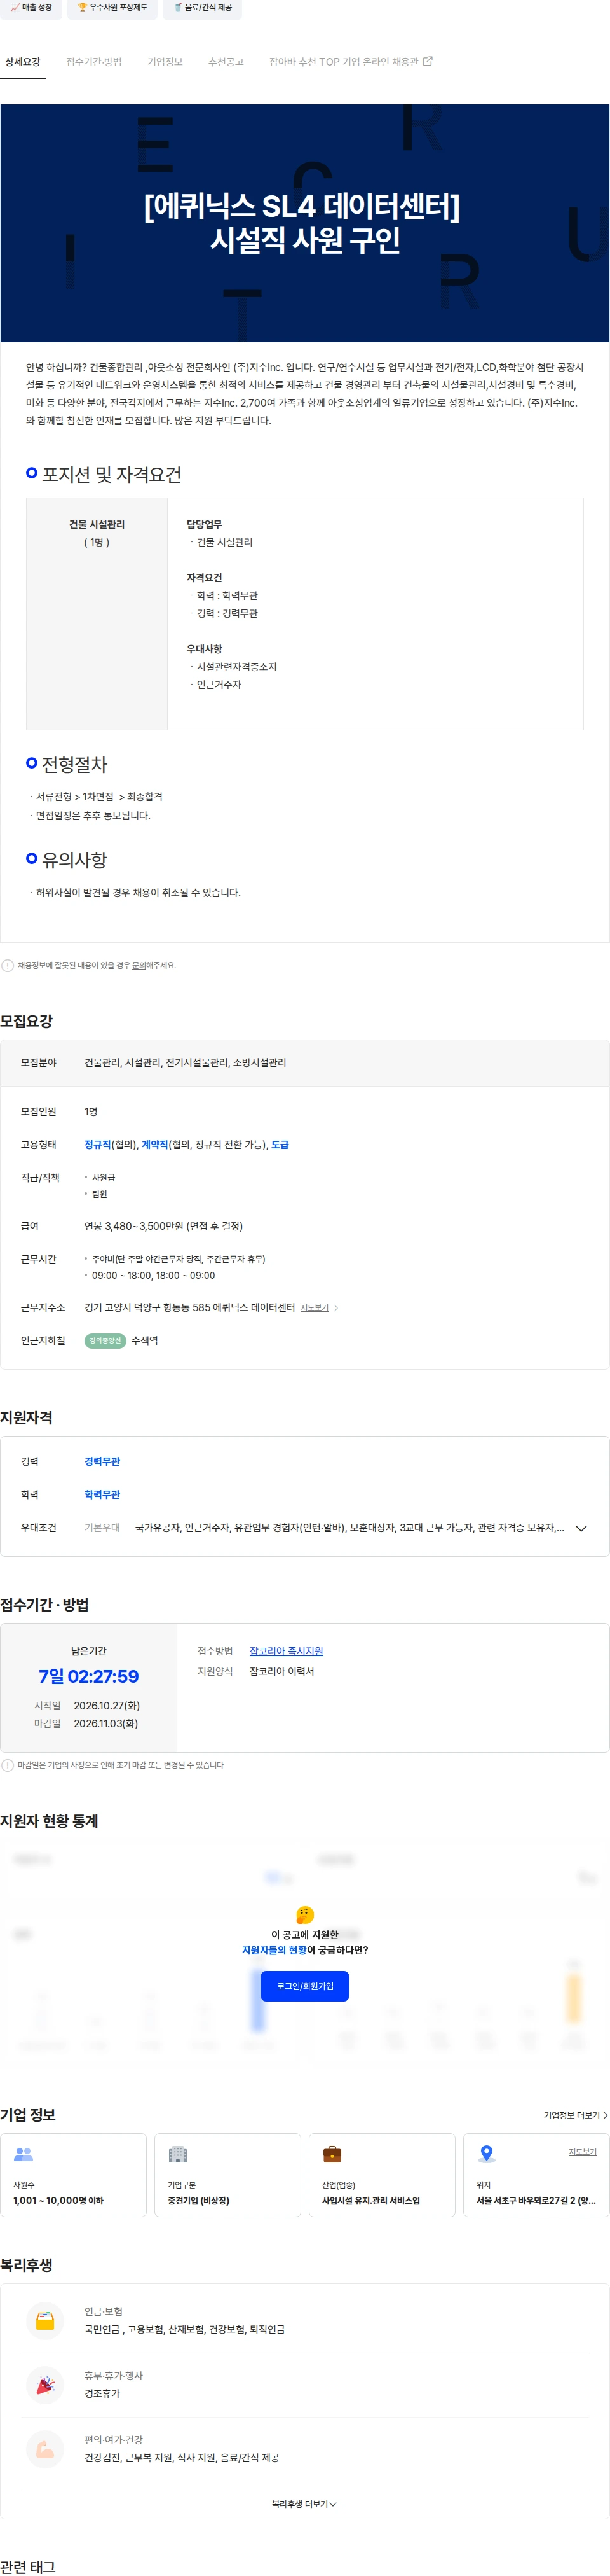Click the 잡코리아 이력서 application format text
Screen dimensions: 610x2576
coord(281,1671)
